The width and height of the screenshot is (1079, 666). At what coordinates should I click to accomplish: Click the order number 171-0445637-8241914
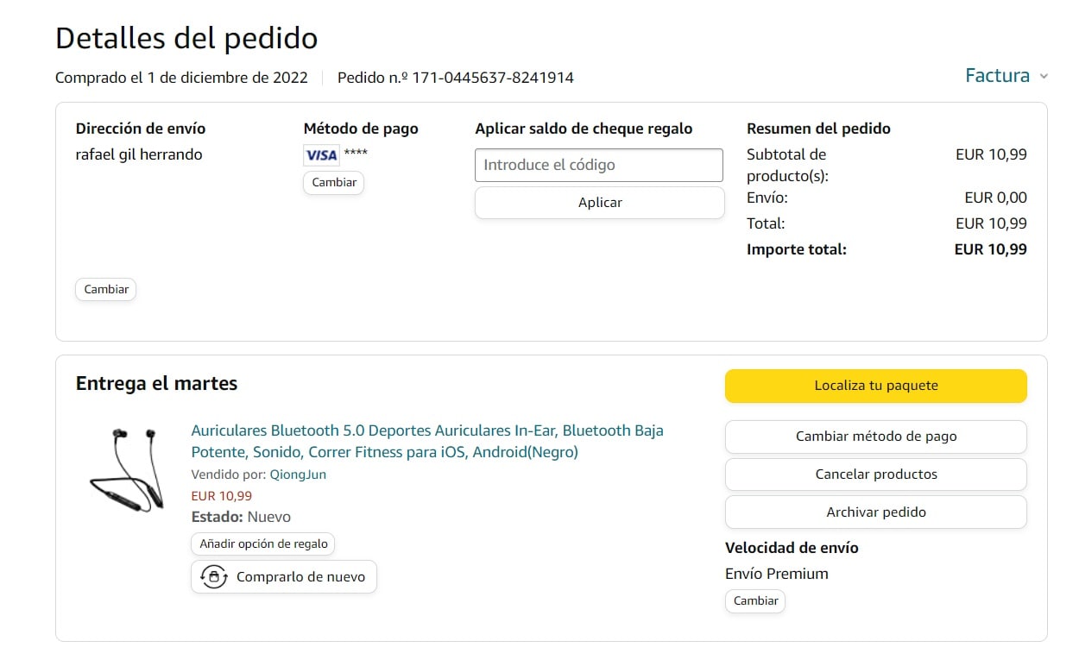pyautogui.click(x=493, y=78)
